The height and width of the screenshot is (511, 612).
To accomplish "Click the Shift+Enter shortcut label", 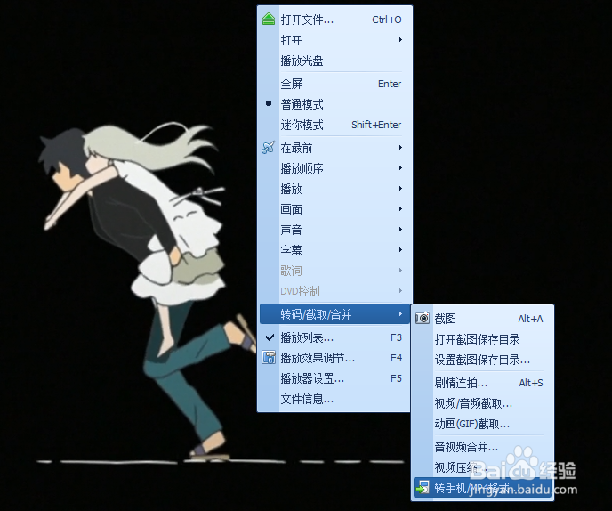I will pos(376,125).
